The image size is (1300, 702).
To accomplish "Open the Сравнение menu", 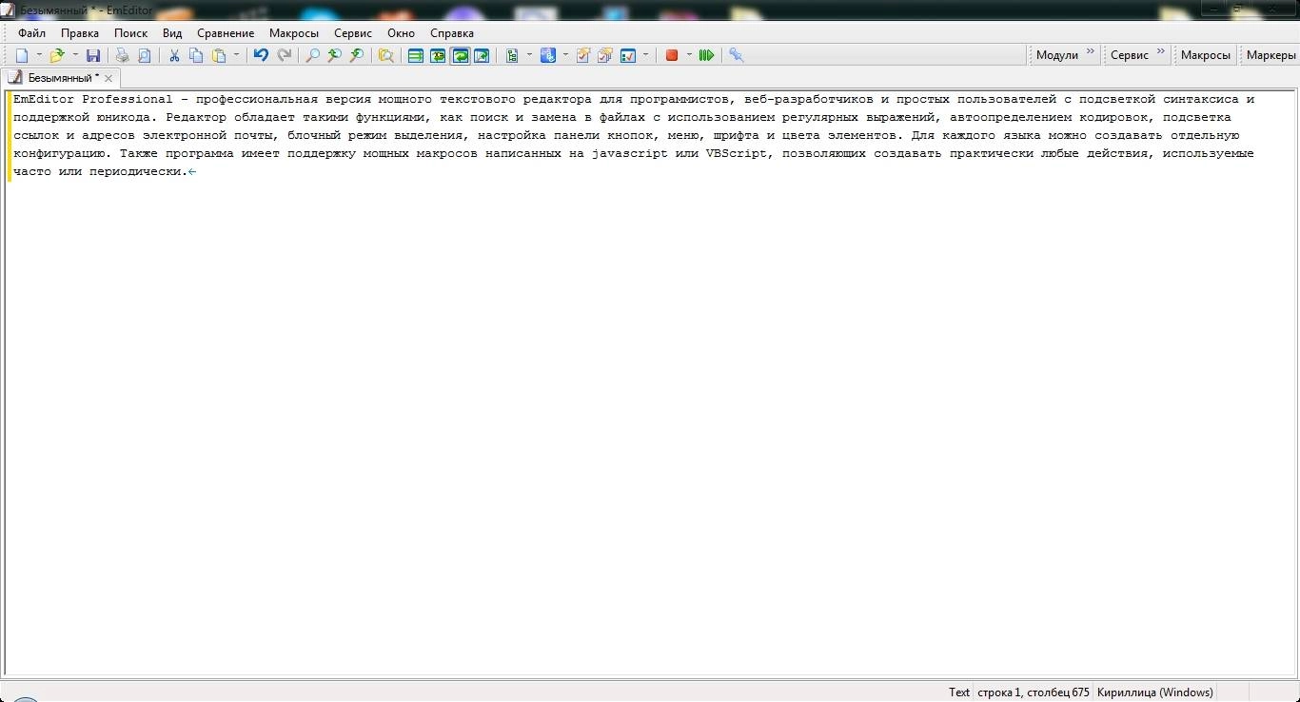I will [226, 33].
